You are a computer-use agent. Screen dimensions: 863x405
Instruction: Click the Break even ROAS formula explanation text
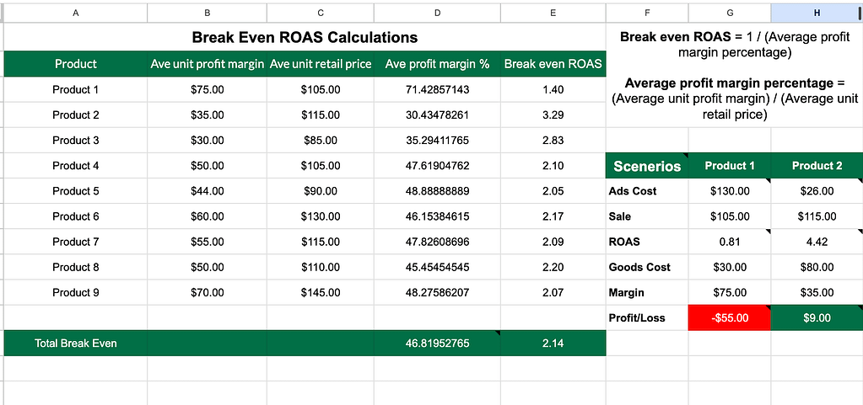[x=733, y=45]
